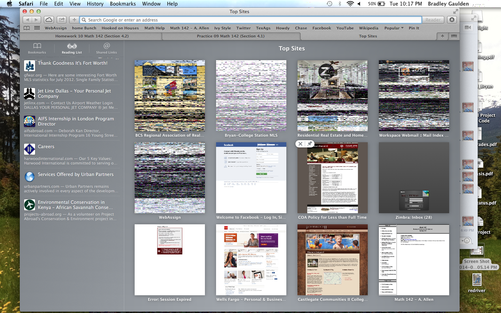Open the Chase bookmark
The image size is (501, 313).
[x=301, y=28]
